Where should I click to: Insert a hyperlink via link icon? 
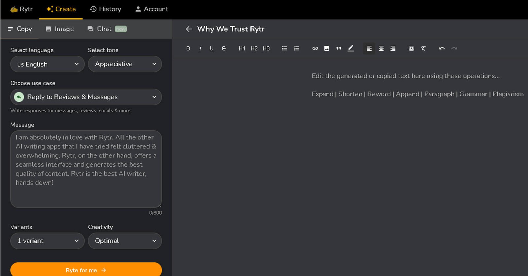pos(315,48)
